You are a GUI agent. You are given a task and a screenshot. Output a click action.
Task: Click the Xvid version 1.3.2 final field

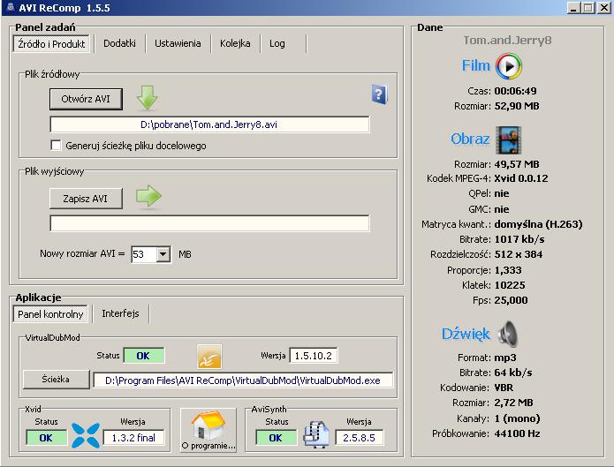[133, 438]
